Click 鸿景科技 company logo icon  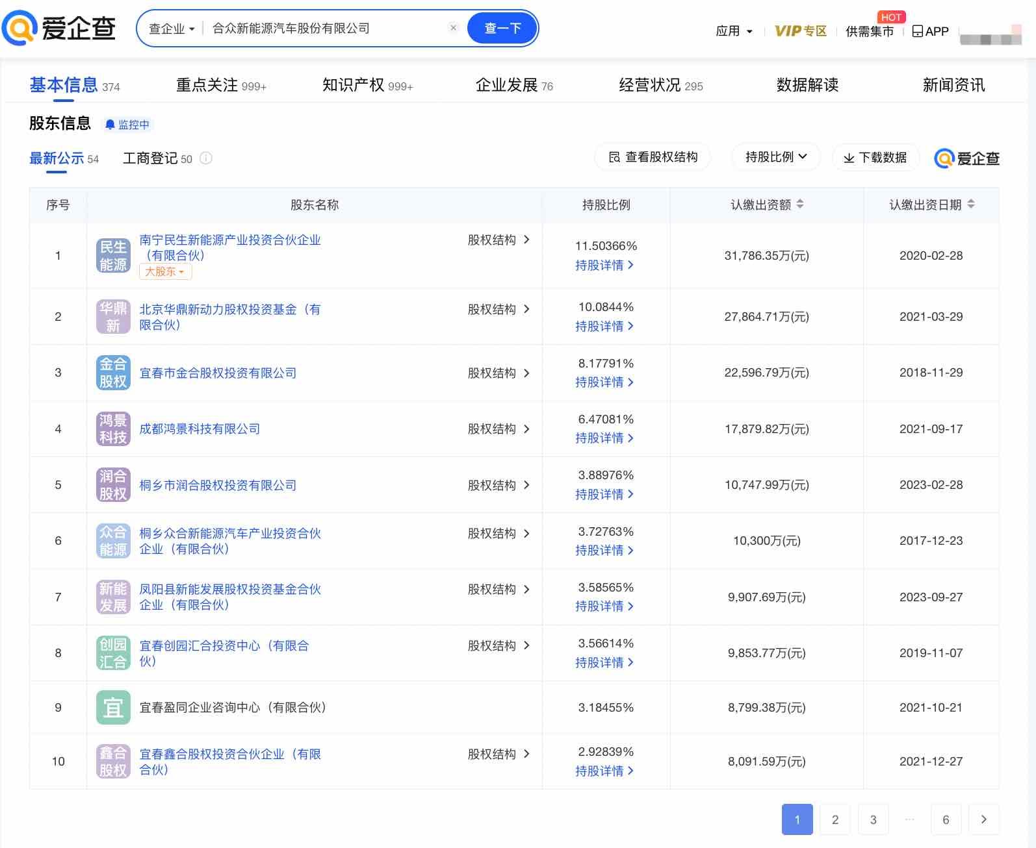[x=113, y=429]
